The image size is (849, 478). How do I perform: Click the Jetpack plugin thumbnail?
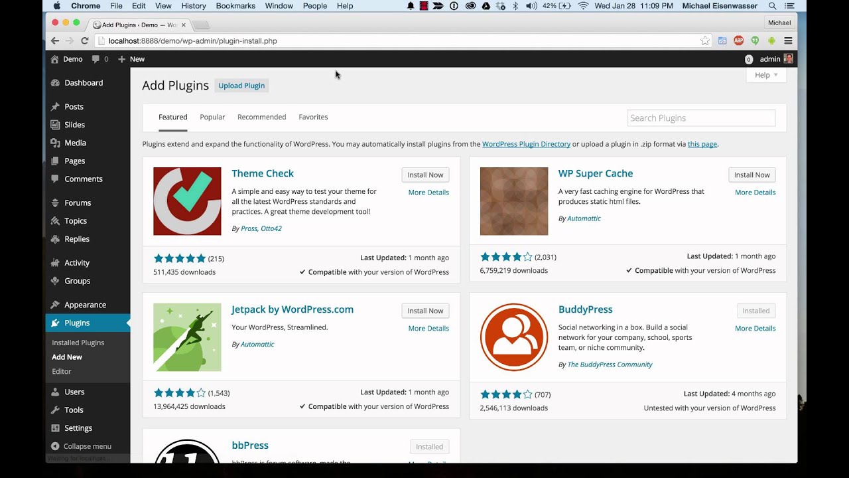(x=187, y=337)
